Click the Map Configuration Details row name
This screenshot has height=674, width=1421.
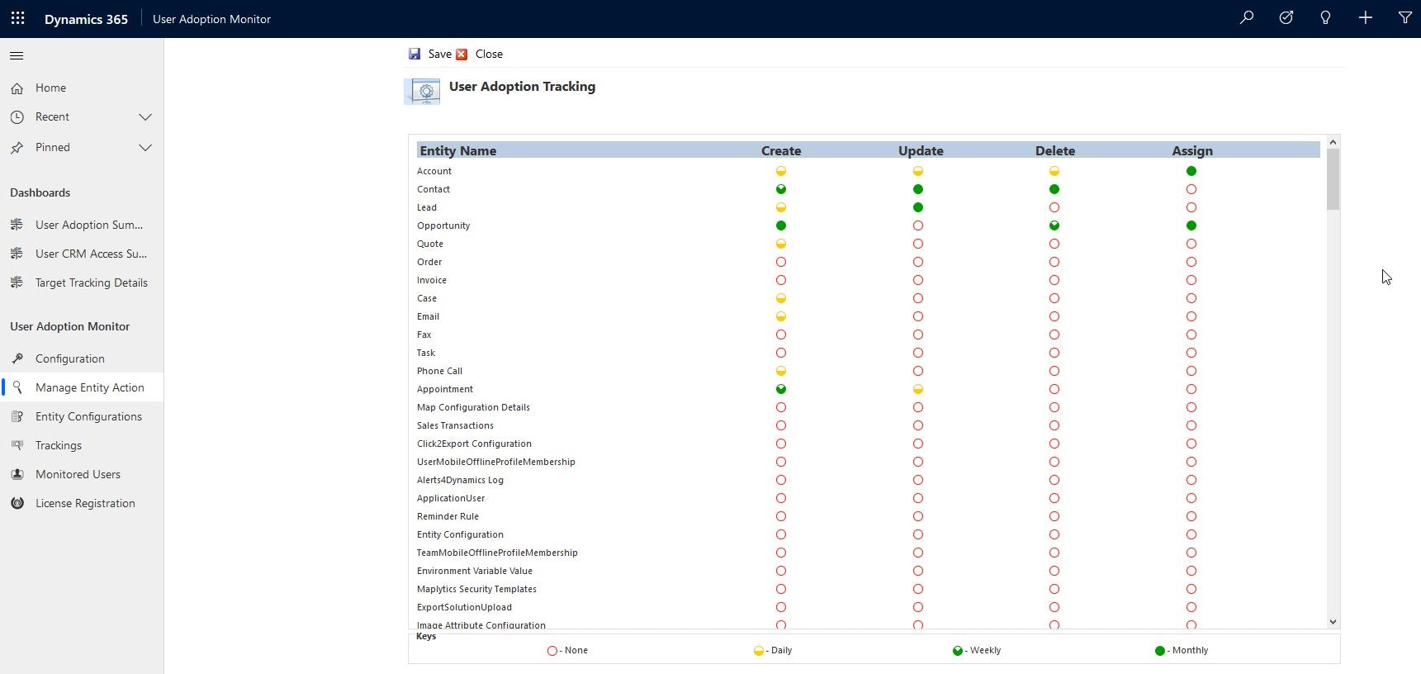[x=473, y=407]
